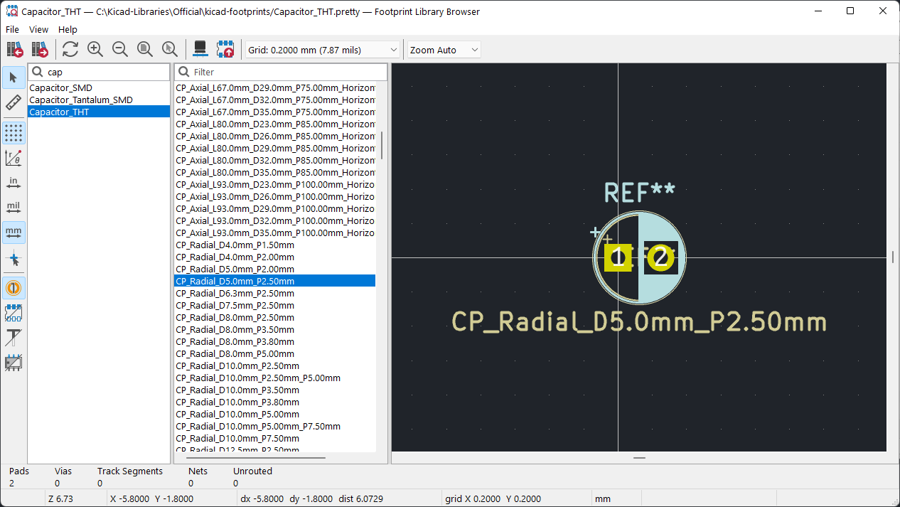Select footprint CP_Radial_D4.0mm_P2.00mm
The image size is (900, 507).
pyautogui.click(x=275, y=257)
